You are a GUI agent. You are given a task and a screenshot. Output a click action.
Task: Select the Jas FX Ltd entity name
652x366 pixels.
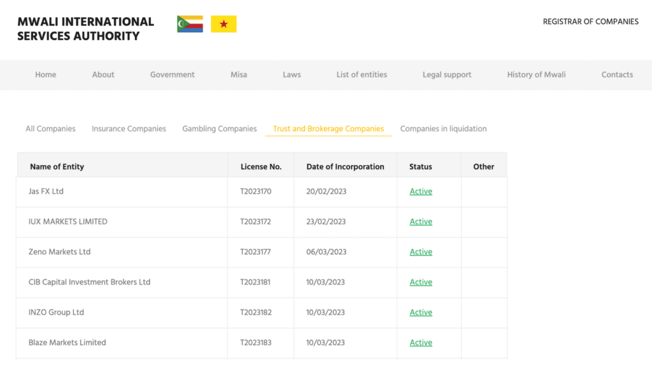tap(46, 191)
